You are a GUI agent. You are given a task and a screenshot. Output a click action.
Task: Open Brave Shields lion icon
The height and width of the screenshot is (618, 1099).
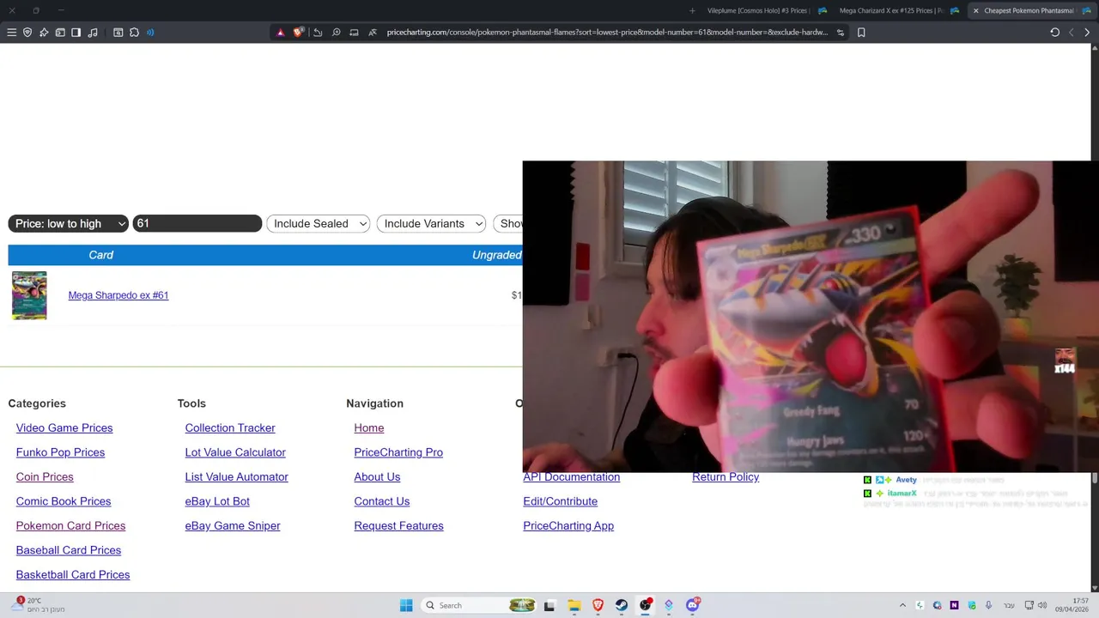(298, 33)
